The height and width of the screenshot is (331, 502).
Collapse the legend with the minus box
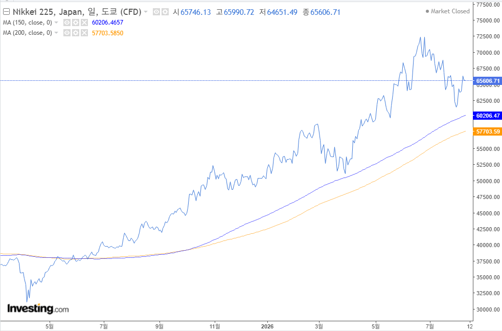tap(6, 12)
